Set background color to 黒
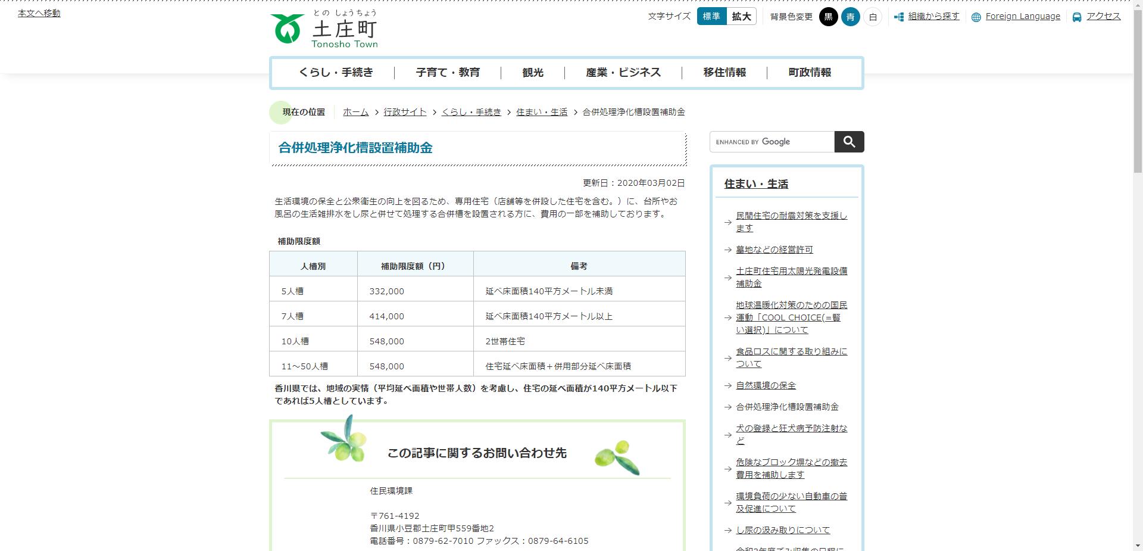The width and height of the screenshot is (1143, 551). 829,17
